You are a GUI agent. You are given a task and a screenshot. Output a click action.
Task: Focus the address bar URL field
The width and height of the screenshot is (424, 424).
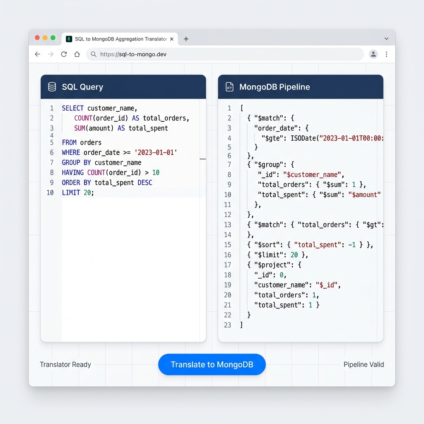point(225,54)
